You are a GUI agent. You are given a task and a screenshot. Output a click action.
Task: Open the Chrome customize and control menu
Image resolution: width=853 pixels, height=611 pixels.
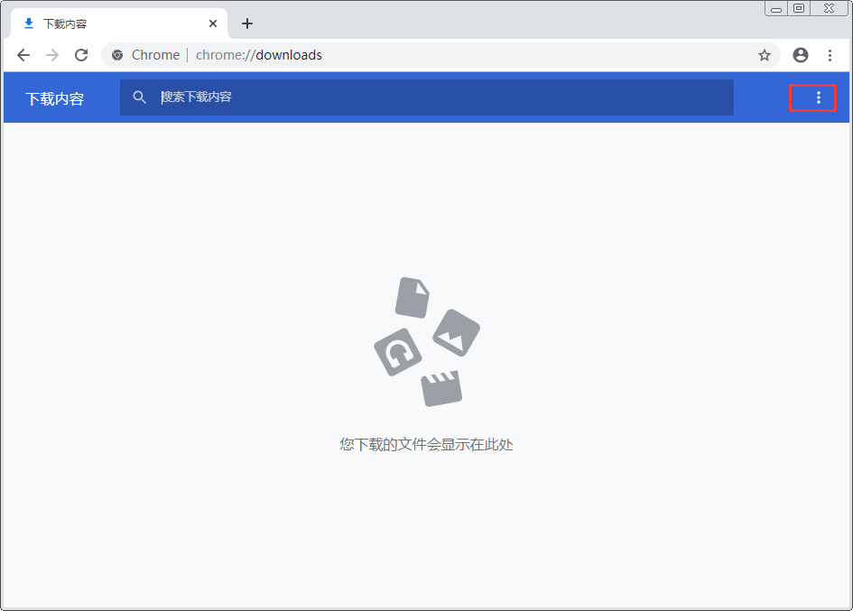click(x=830, y=55)
